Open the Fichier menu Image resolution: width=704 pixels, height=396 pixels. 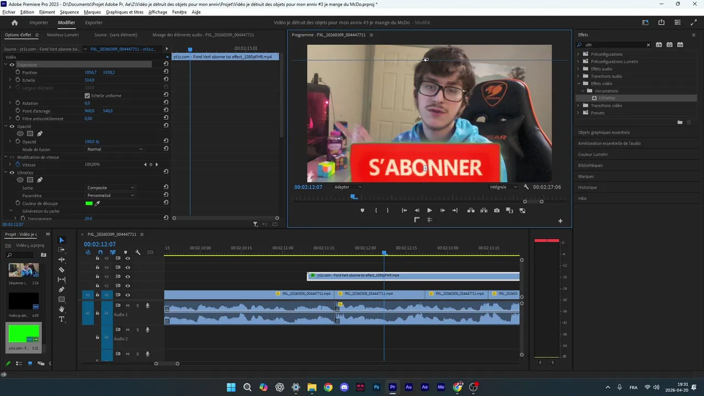pos(9,12)
